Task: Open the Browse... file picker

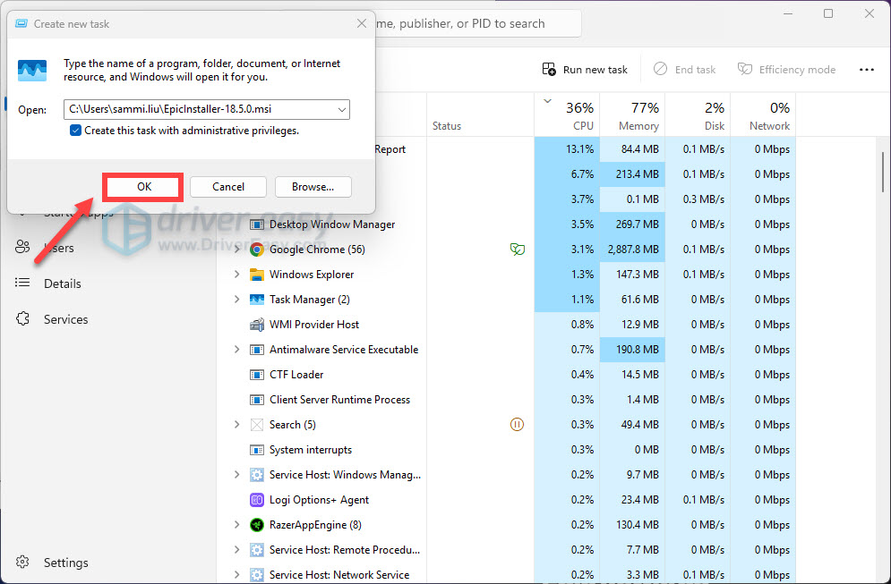Action: (x=313, y=187)
